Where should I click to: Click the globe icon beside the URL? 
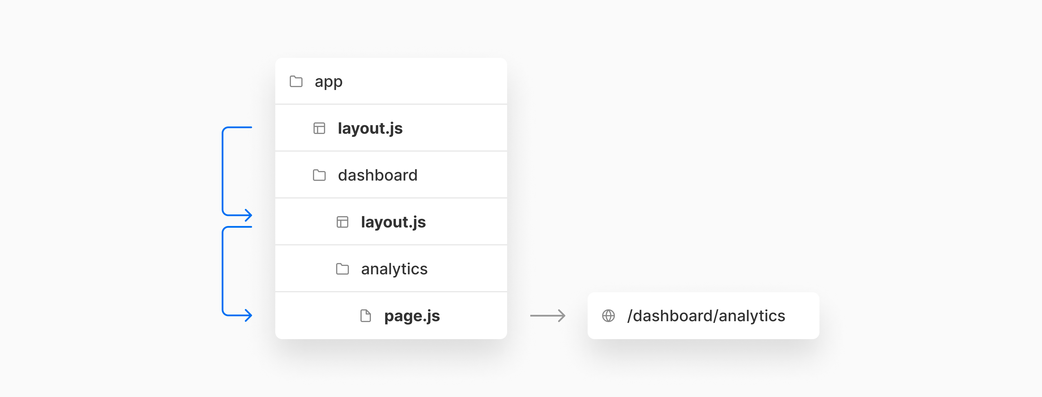[609, 316]
